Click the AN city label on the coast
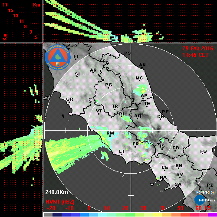The width and height of the screenshot is (217, 217). click(x=142, y=65)
